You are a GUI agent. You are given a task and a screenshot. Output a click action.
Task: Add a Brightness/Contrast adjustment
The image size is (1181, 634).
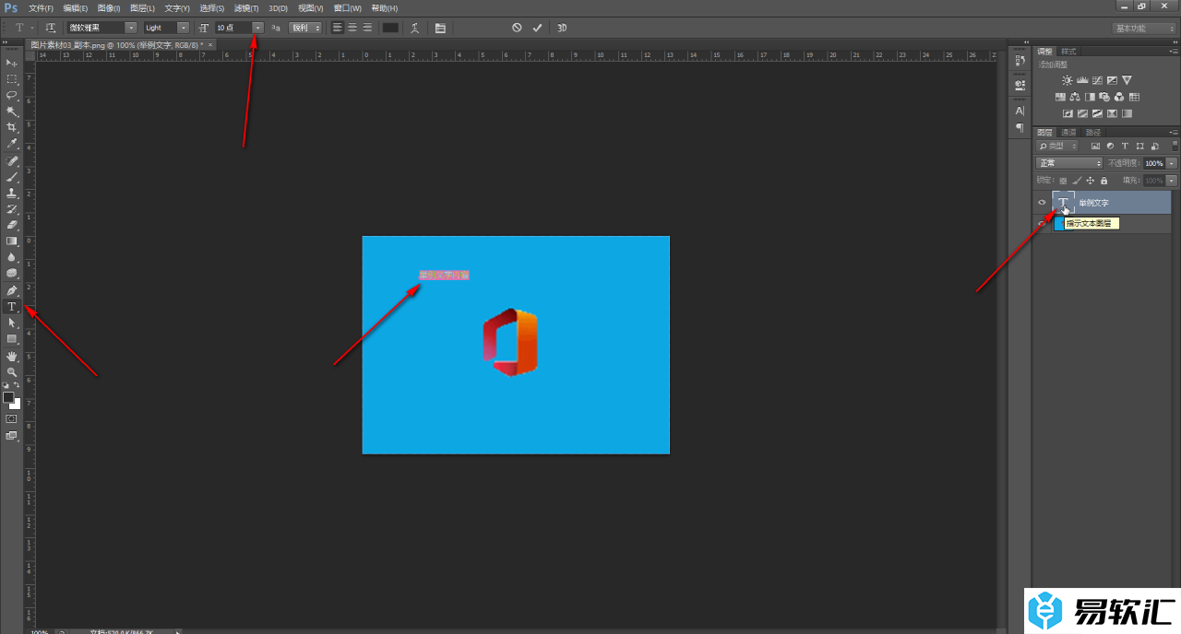(1068, 81)
